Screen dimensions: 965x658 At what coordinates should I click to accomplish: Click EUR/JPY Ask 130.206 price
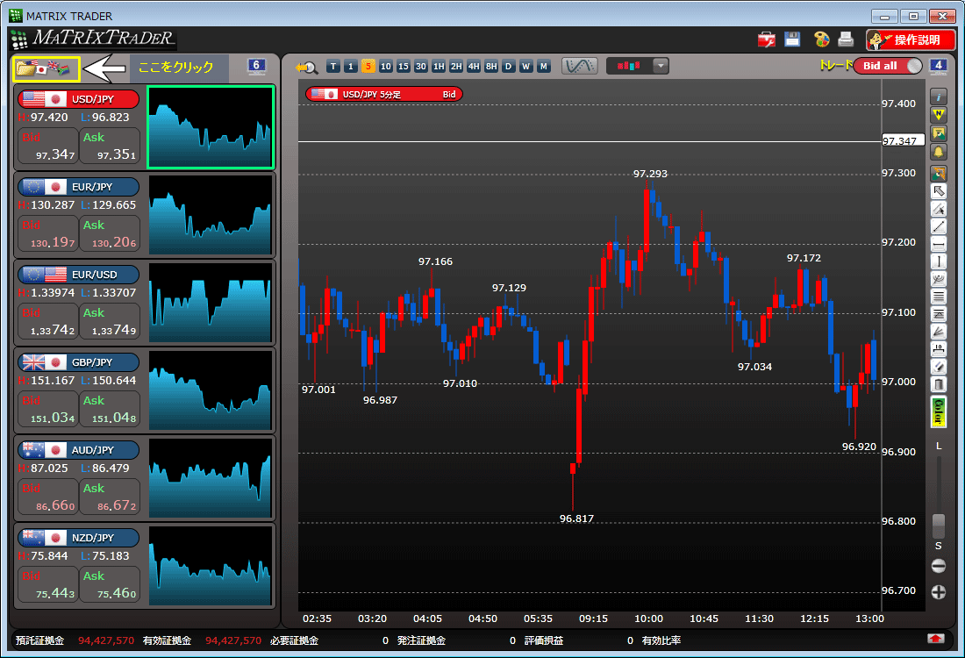click(111, 234)
